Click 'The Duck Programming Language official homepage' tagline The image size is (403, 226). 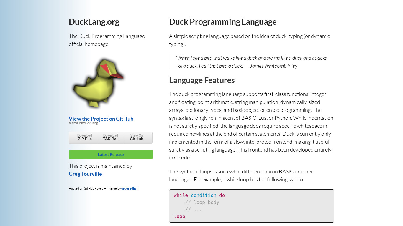tap(107, 40)
